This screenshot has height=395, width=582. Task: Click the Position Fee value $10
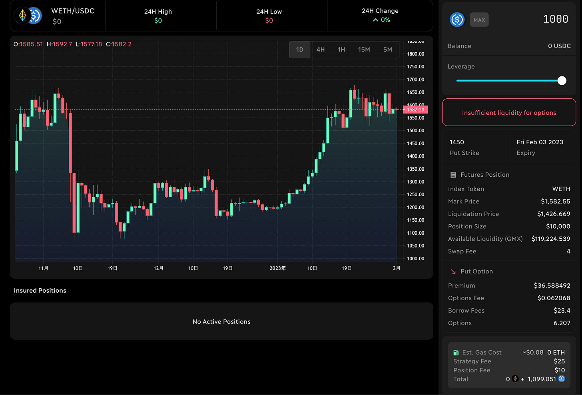(x=560, y=370)
